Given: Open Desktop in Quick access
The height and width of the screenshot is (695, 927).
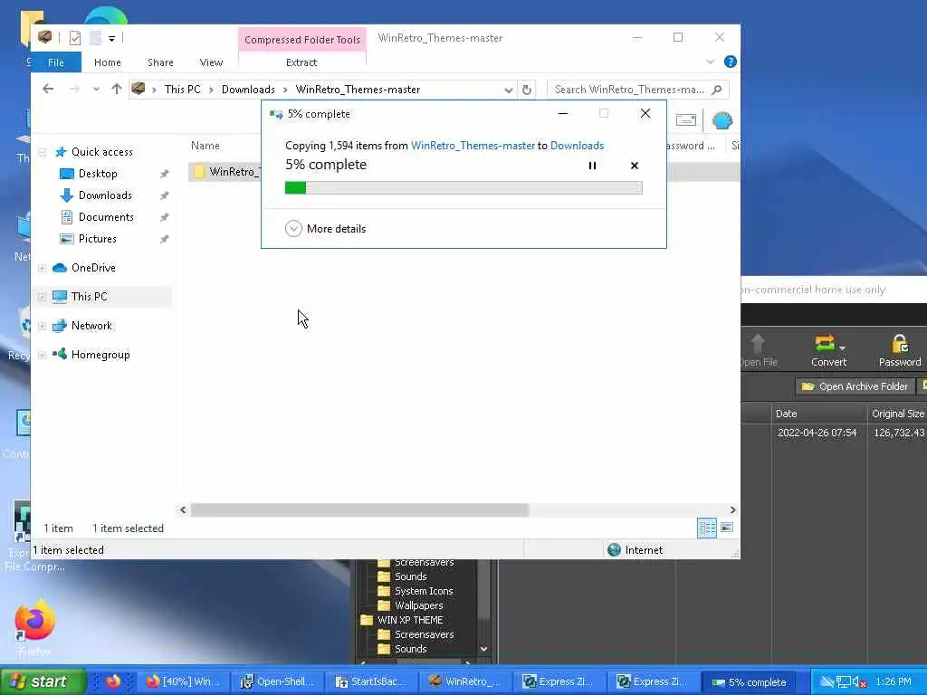Looking at the screenshot, I should [98, 174].
